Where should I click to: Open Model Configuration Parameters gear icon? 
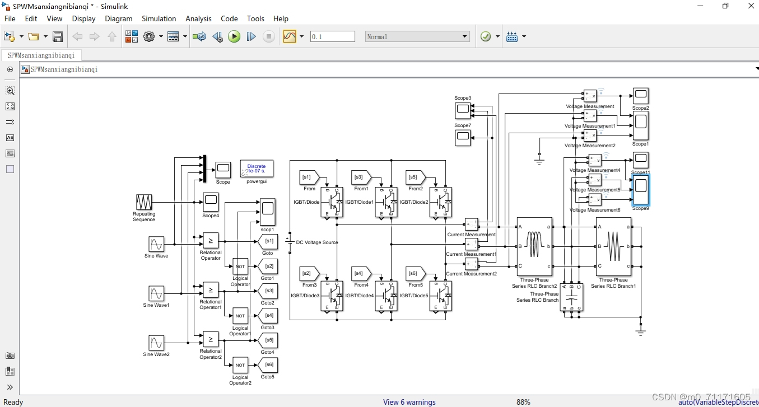click(x=149, y=36)
